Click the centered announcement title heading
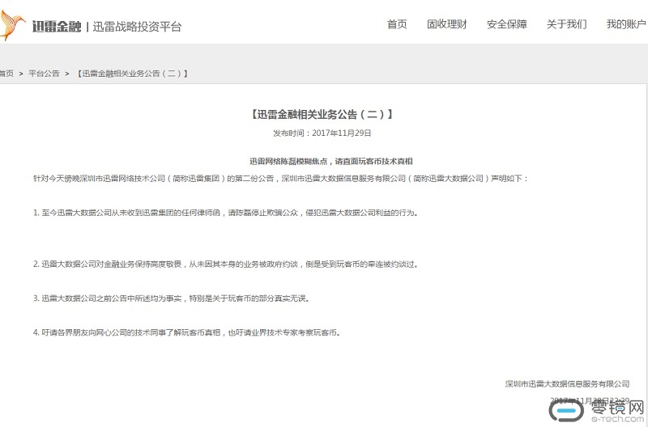The width and height of the screenshot is (648, 427). 322,115
